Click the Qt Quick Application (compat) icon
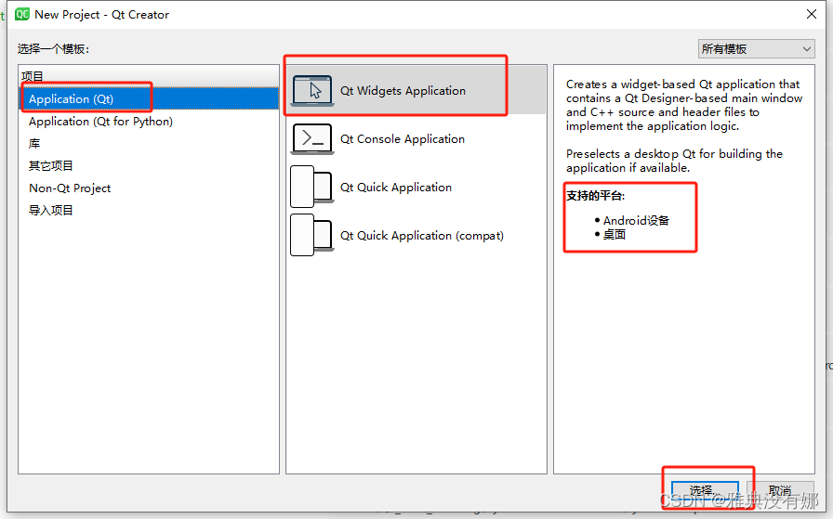833x519 pixels. (x=311, y=235)
